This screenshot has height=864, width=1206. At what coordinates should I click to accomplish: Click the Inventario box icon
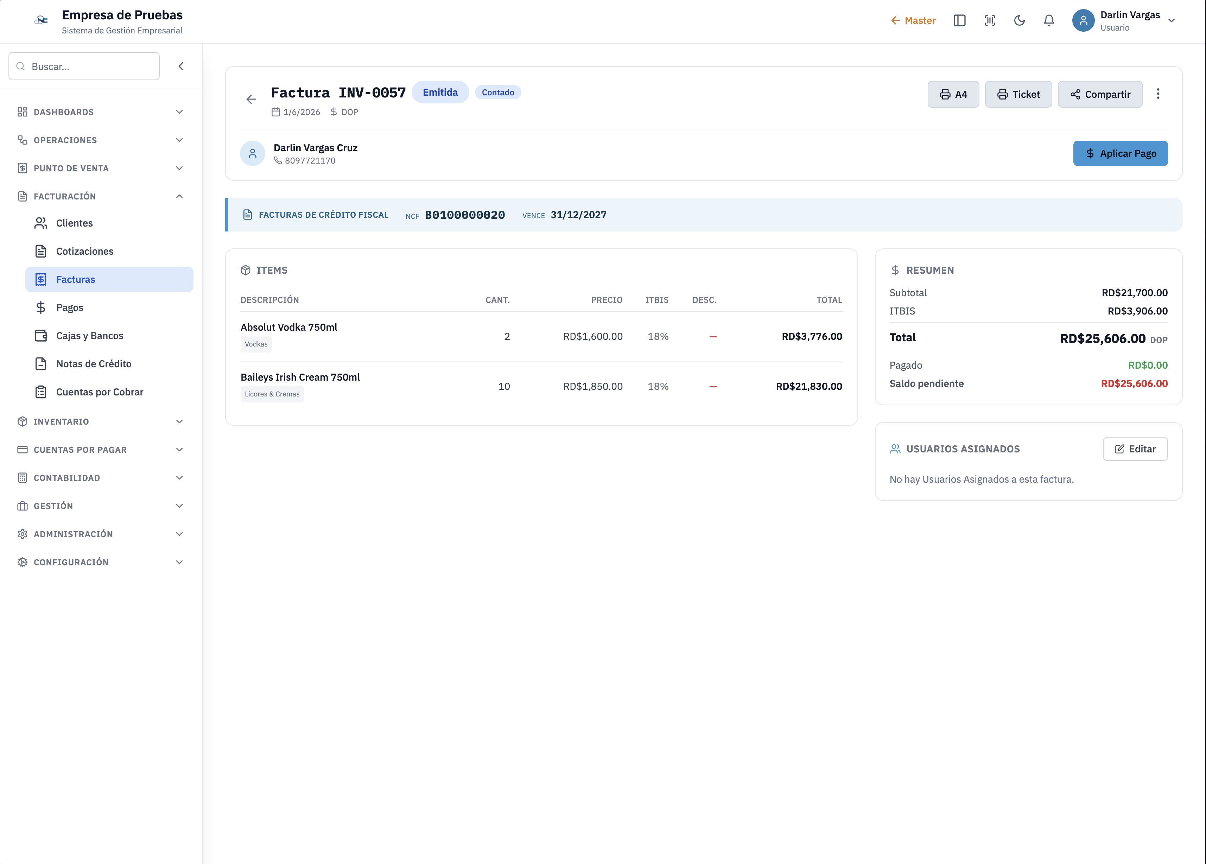(22, 421)
